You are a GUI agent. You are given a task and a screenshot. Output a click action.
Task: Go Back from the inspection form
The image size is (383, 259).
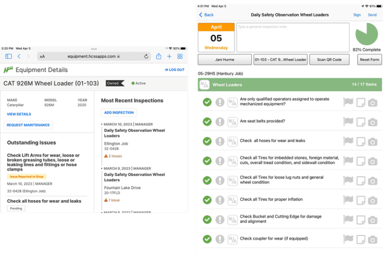206,15
